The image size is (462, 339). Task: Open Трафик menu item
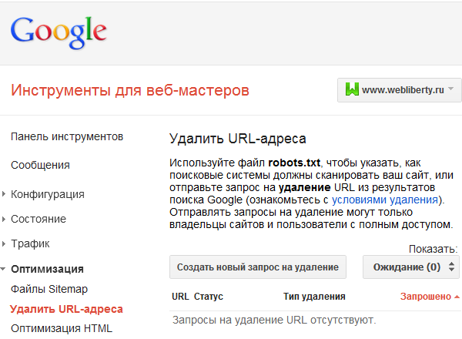click(30, 243)
